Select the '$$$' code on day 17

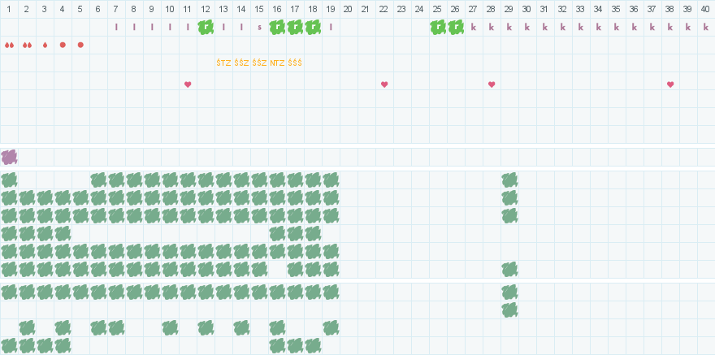[x=295, y=63]
